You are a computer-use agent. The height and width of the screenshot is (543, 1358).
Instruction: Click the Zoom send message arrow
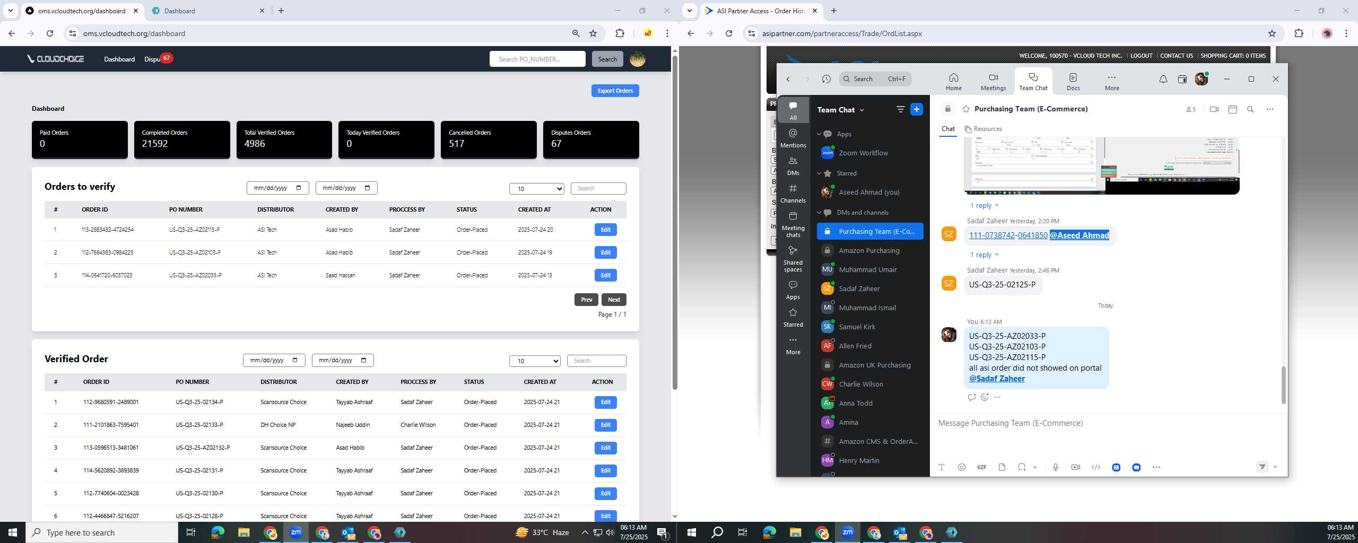1263,467
